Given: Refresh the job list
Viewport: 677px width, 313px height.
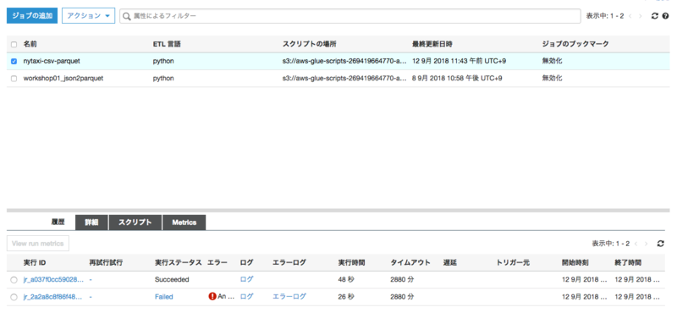Looking at the screenshot, I should (x=655, y=16).
